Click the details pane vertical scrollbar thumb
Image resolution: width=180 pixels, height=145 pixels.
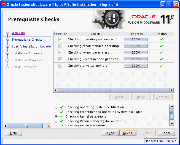pos(172,114)
